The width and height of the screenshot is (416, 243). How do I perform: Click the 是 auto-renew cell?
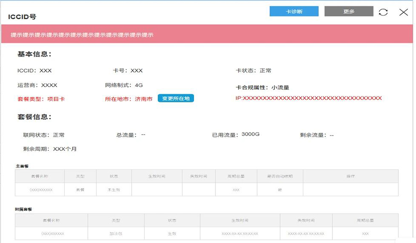pyautogui.click(x=280, y=190)
